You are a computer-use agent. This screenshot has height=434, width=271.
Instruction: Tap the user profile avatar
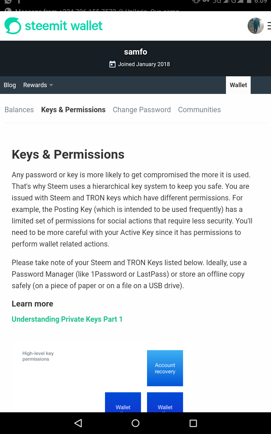point(256,26)
